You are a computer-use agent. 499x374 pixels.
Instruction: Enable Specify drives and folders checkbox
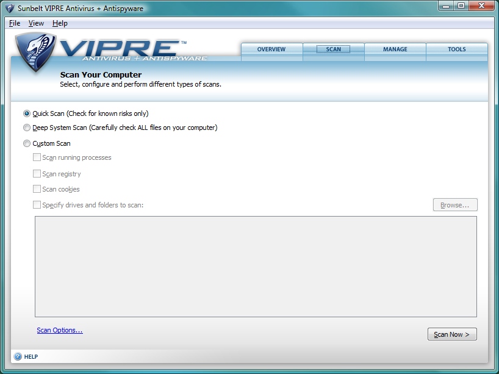coord(37,206)
